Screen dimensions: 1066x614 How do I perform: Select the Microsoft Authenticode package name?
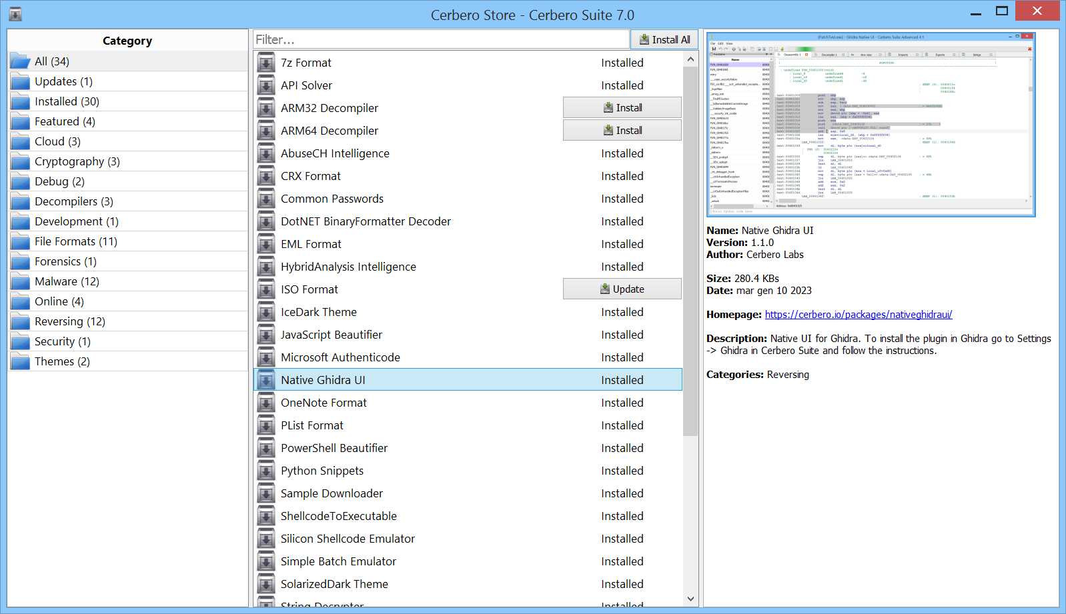click(341, 357)
